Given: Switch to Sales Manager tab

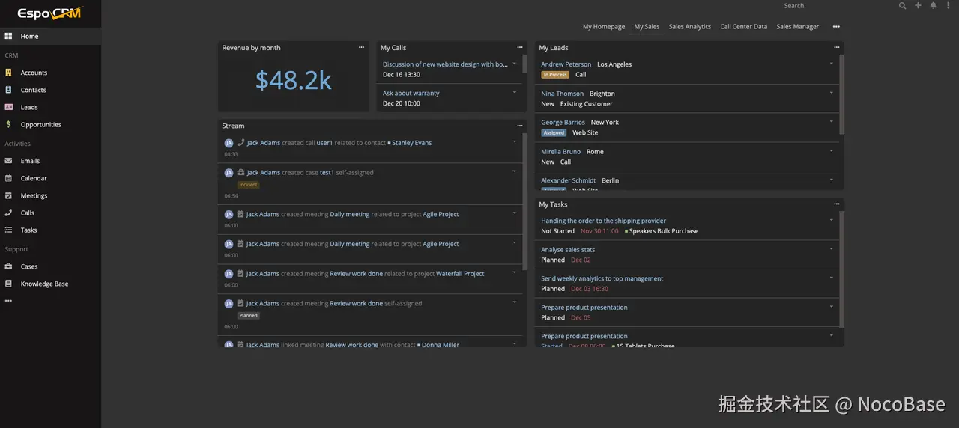Looking at the screenshot, I should pyautogui.click(x=798, y=27).
